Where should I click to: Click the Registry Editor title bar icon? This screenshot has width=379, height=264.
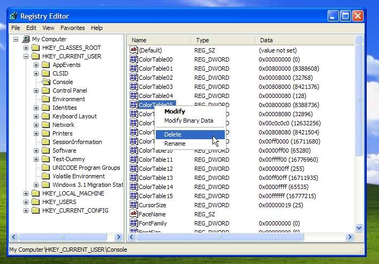(x=13, y=16)
